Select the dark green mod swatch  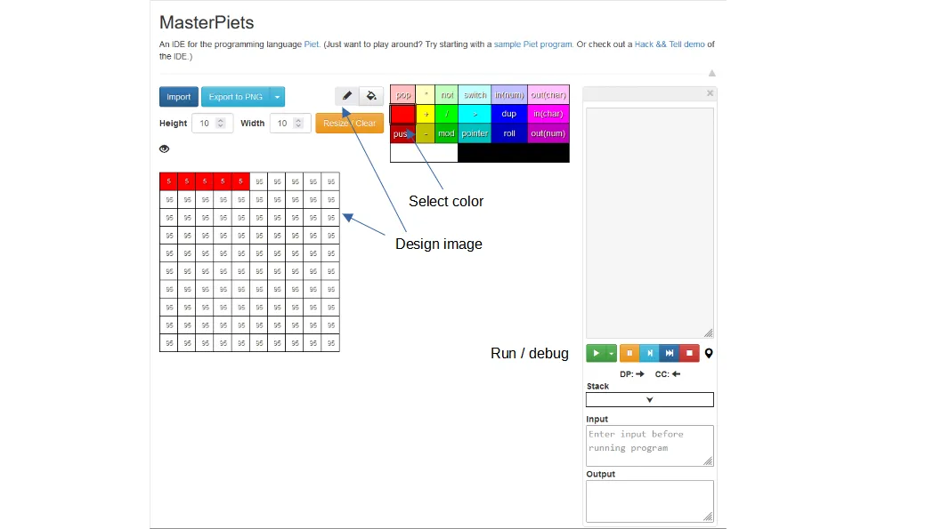click(446, 133)
